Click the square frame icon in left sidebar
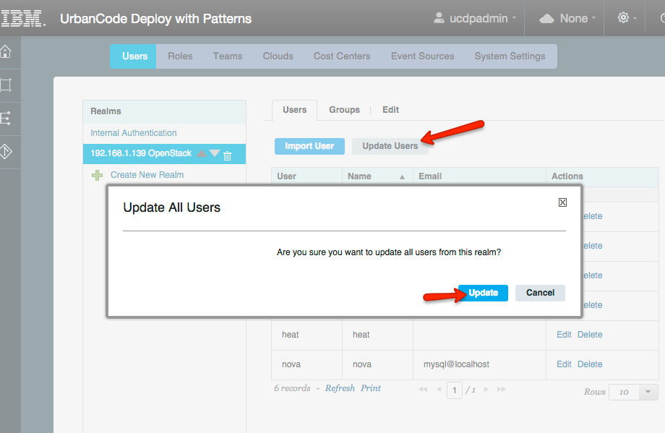The width and height of the screenshot is (665, 433). [6, 85]
